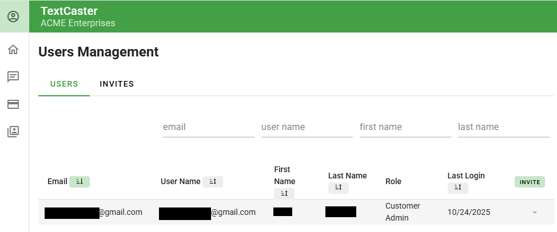The image size is (557, 232).
Task: Open the Messages sidebar icon
Action: tap(13, 76)
